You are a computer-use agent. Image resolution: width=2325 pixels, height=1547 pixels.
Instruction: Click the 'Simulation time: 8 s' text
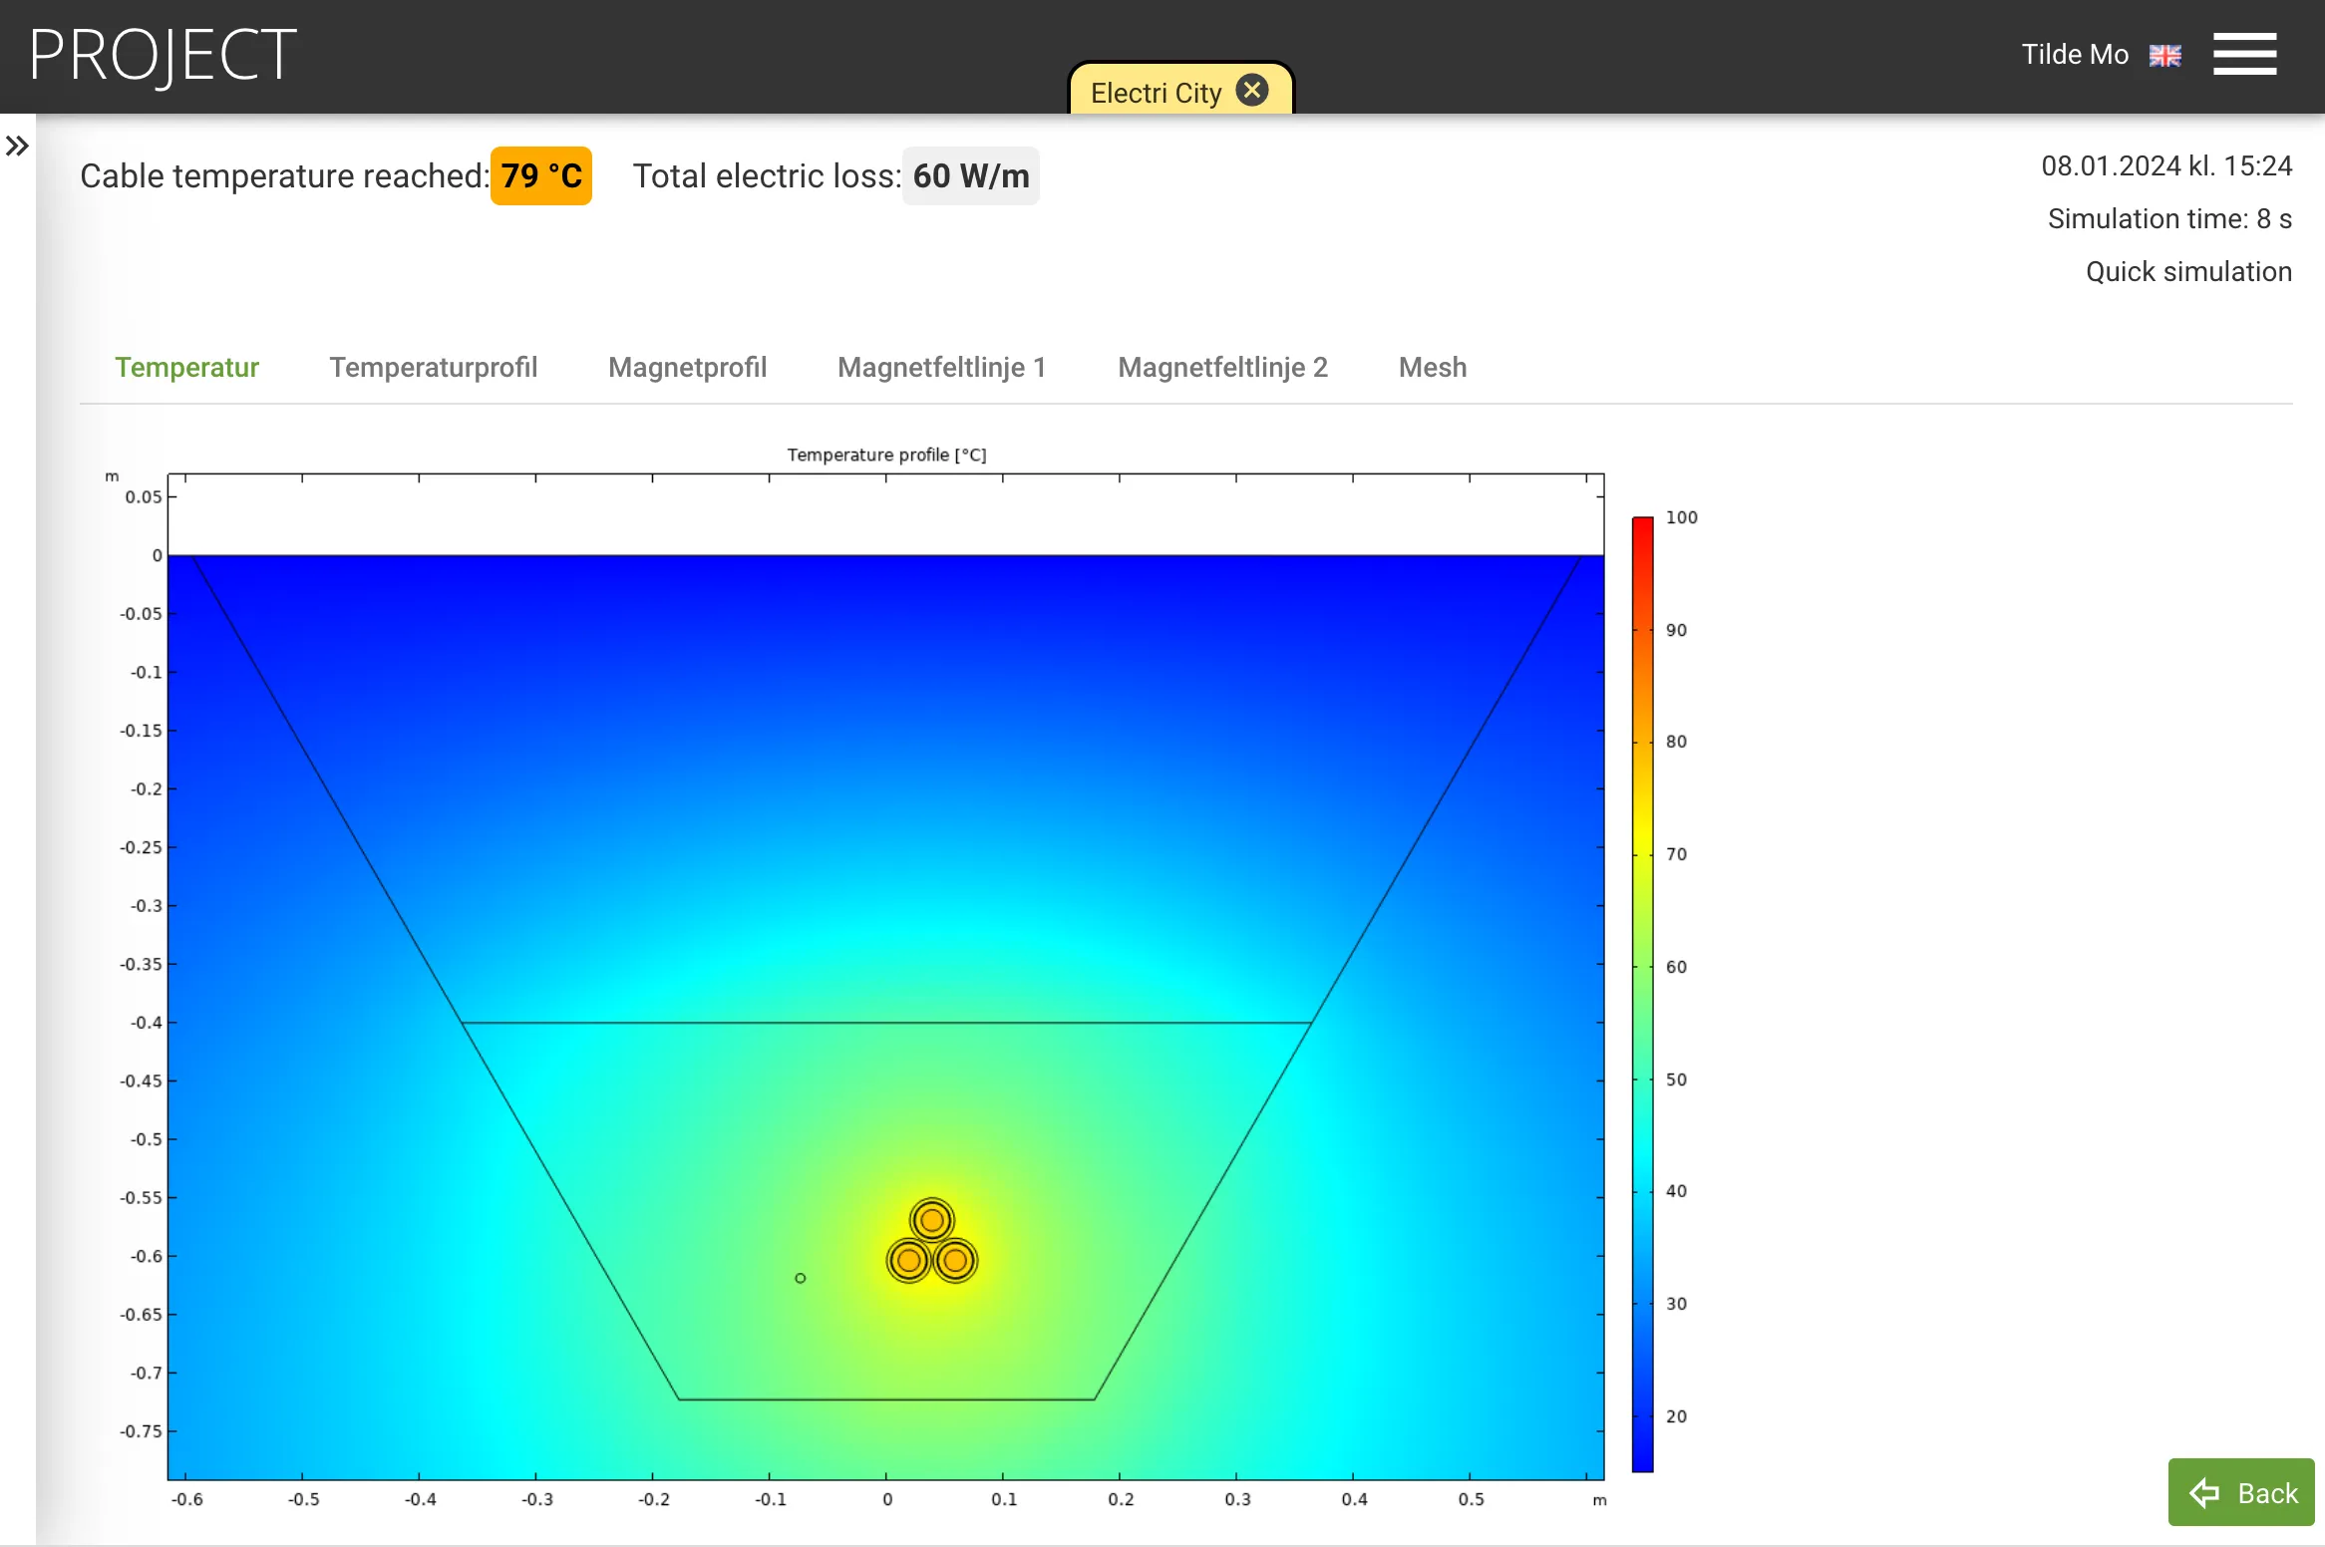[2169, 218]
